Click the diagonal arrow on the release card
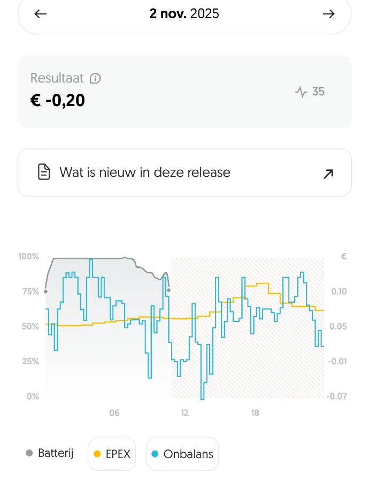The image size is (369, 480). pyautogui.click(x=328, y=172)
